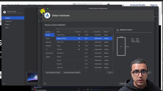This screenshot has height=91, width=163.
Task: Choose the Pixel 7 device row
Action: [84, 46]
